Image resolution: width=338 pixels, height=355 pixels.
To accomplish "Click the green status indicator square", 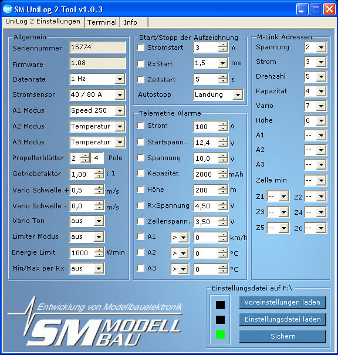I will tap(220, 334).
